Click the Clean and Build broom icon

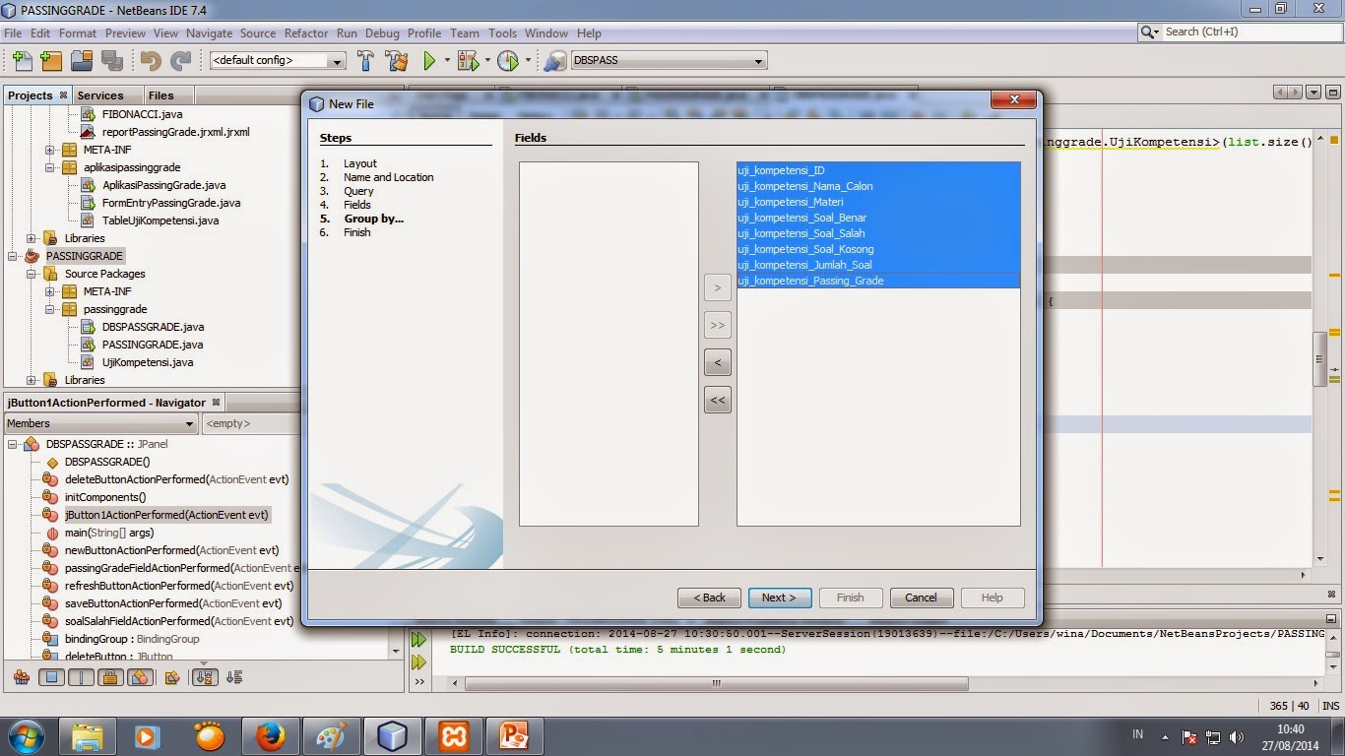coord(396,61)
